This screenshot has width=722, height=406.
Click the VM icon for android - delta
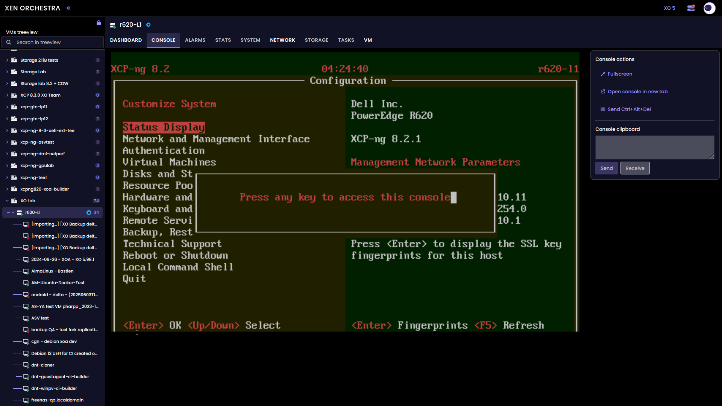(x=26, y=295)
